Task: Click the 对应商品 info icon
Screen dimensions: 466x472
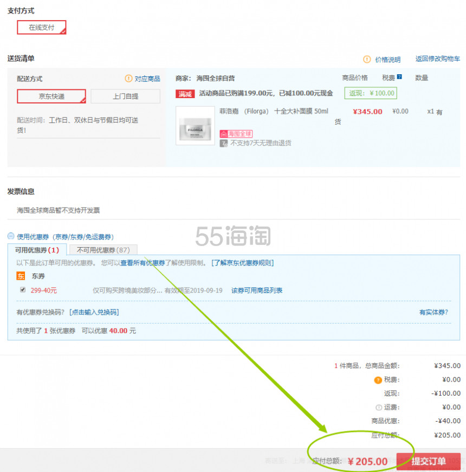Action: tap(128, 79)
